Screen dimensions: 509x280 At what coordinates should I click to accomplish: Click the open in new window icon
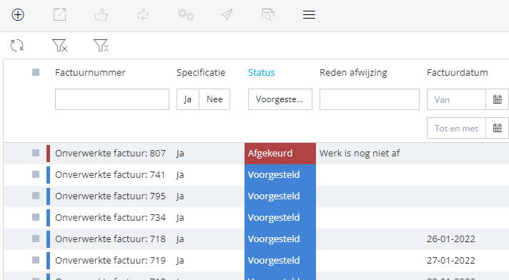point(60,14)
